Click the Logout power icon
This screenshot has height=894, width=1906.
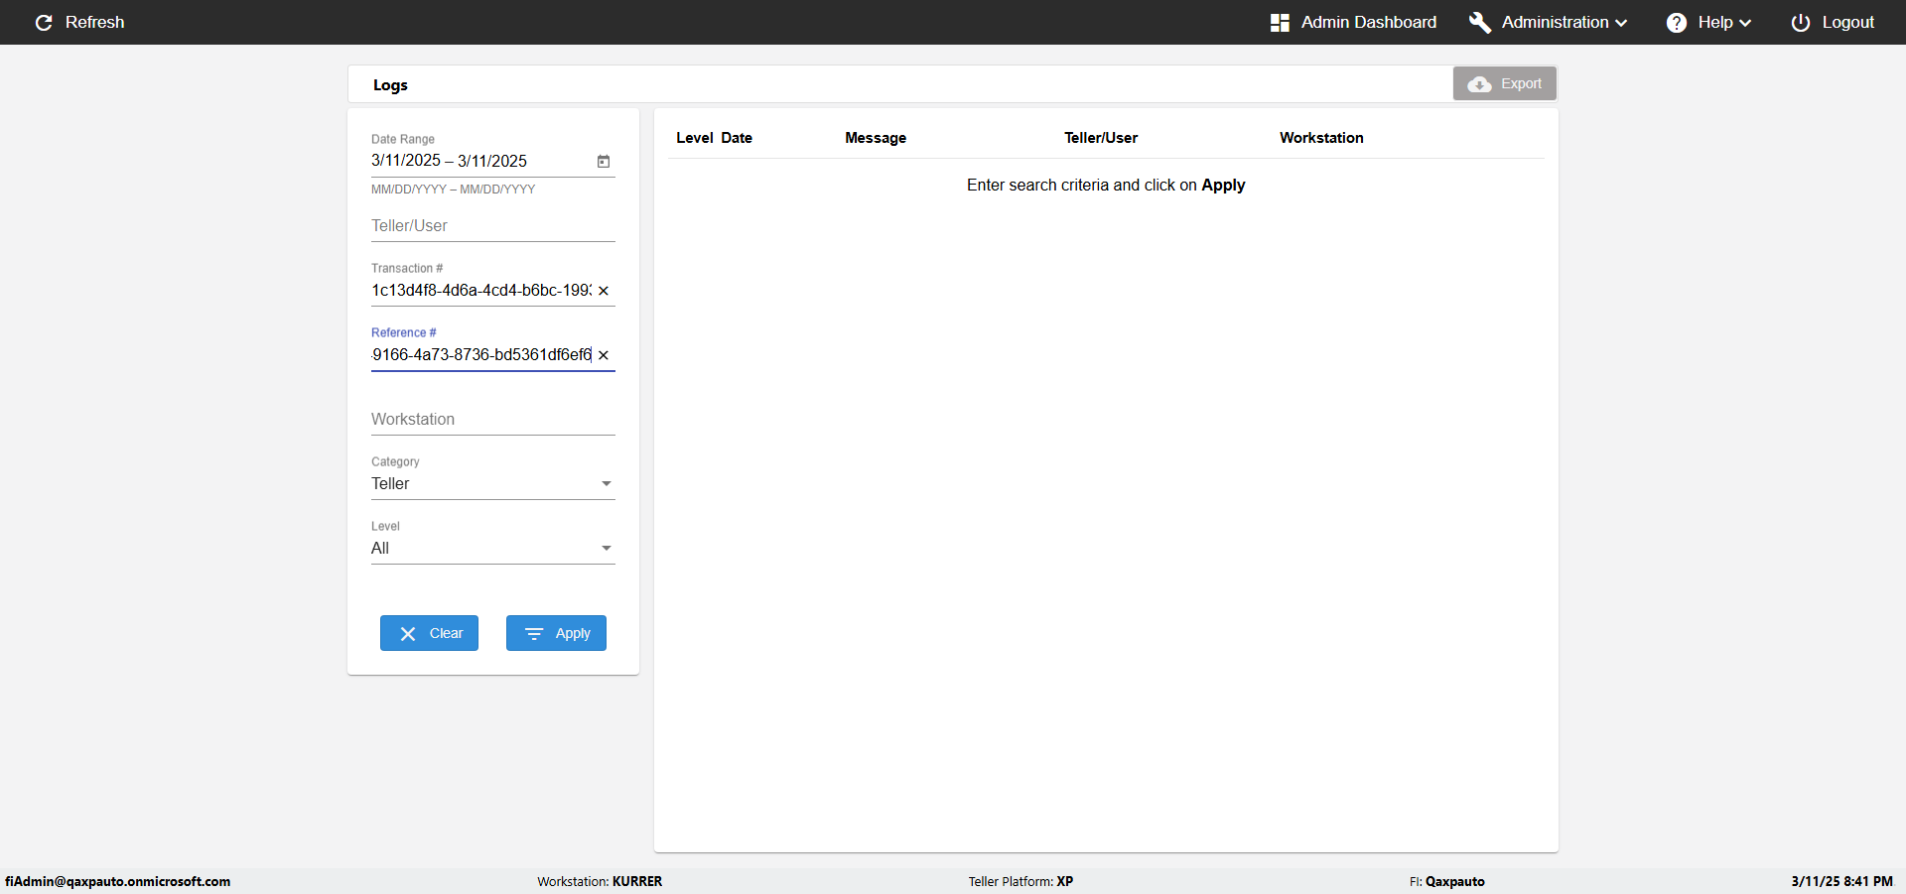tap(1801, 22)
